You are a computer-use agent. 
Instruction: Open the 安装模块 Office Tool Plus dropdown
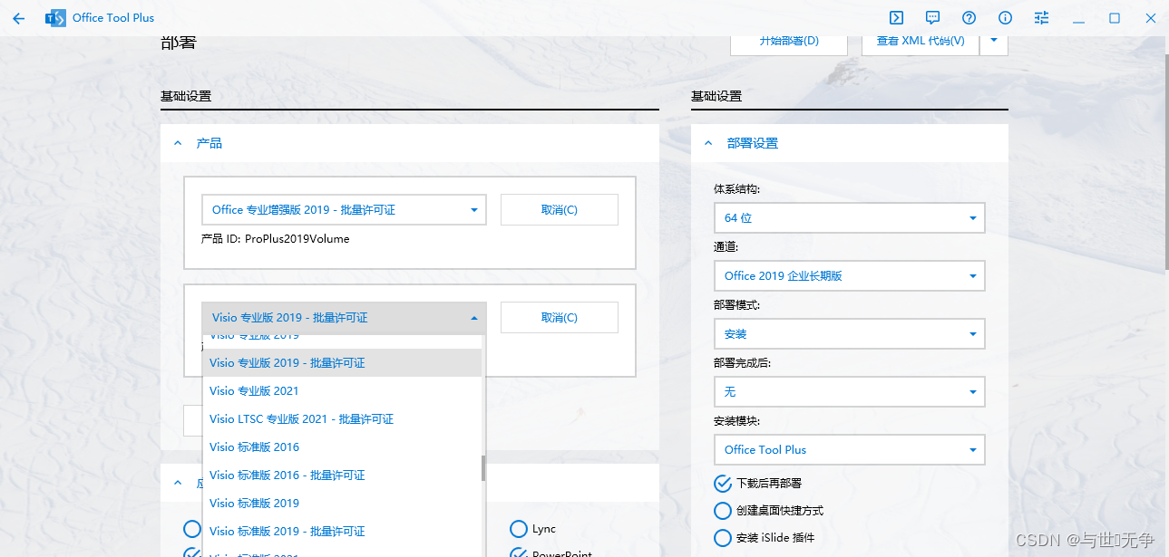click(x=849, y=449)
